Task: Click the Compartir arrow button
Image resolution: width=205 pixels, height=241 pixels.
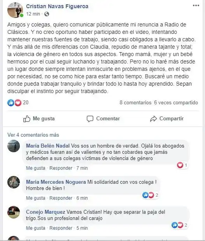Action: pyautogui.click(x=167, y=119)
